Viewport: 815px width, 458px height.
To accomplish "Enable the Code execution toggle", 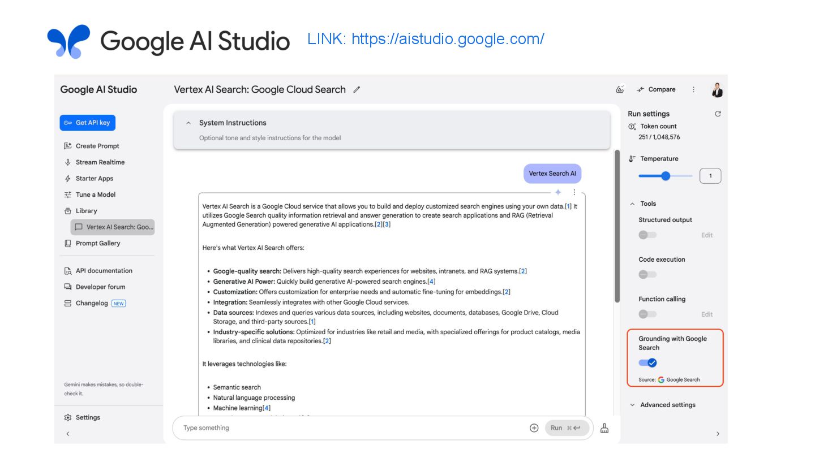I will click(x=647, y=275).
